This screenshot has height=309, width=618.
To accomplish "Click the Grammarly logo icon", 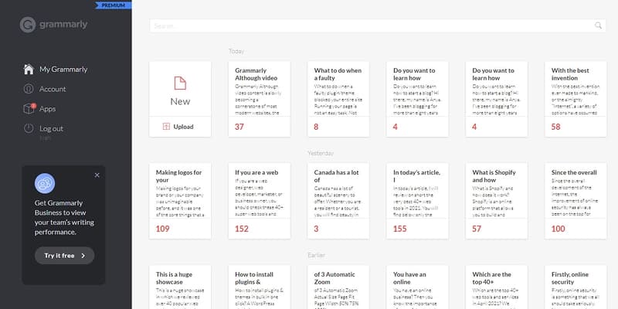I will point(28,25).
